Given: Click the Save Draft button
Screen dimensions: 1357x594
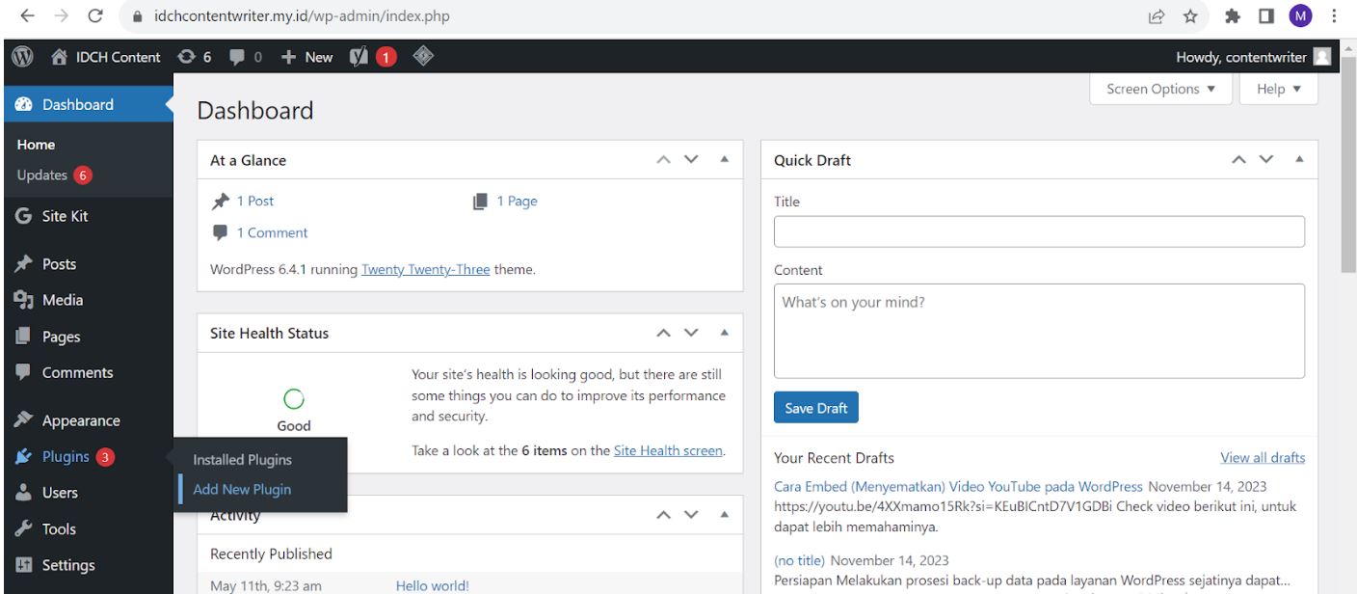Looking at the screenshot, I should (x=815, y=407).
